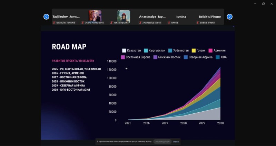
Task: Click muted mic icon beside Tadjikulov Jamshid
Action: pyautogui.click(x=54, y=23)
